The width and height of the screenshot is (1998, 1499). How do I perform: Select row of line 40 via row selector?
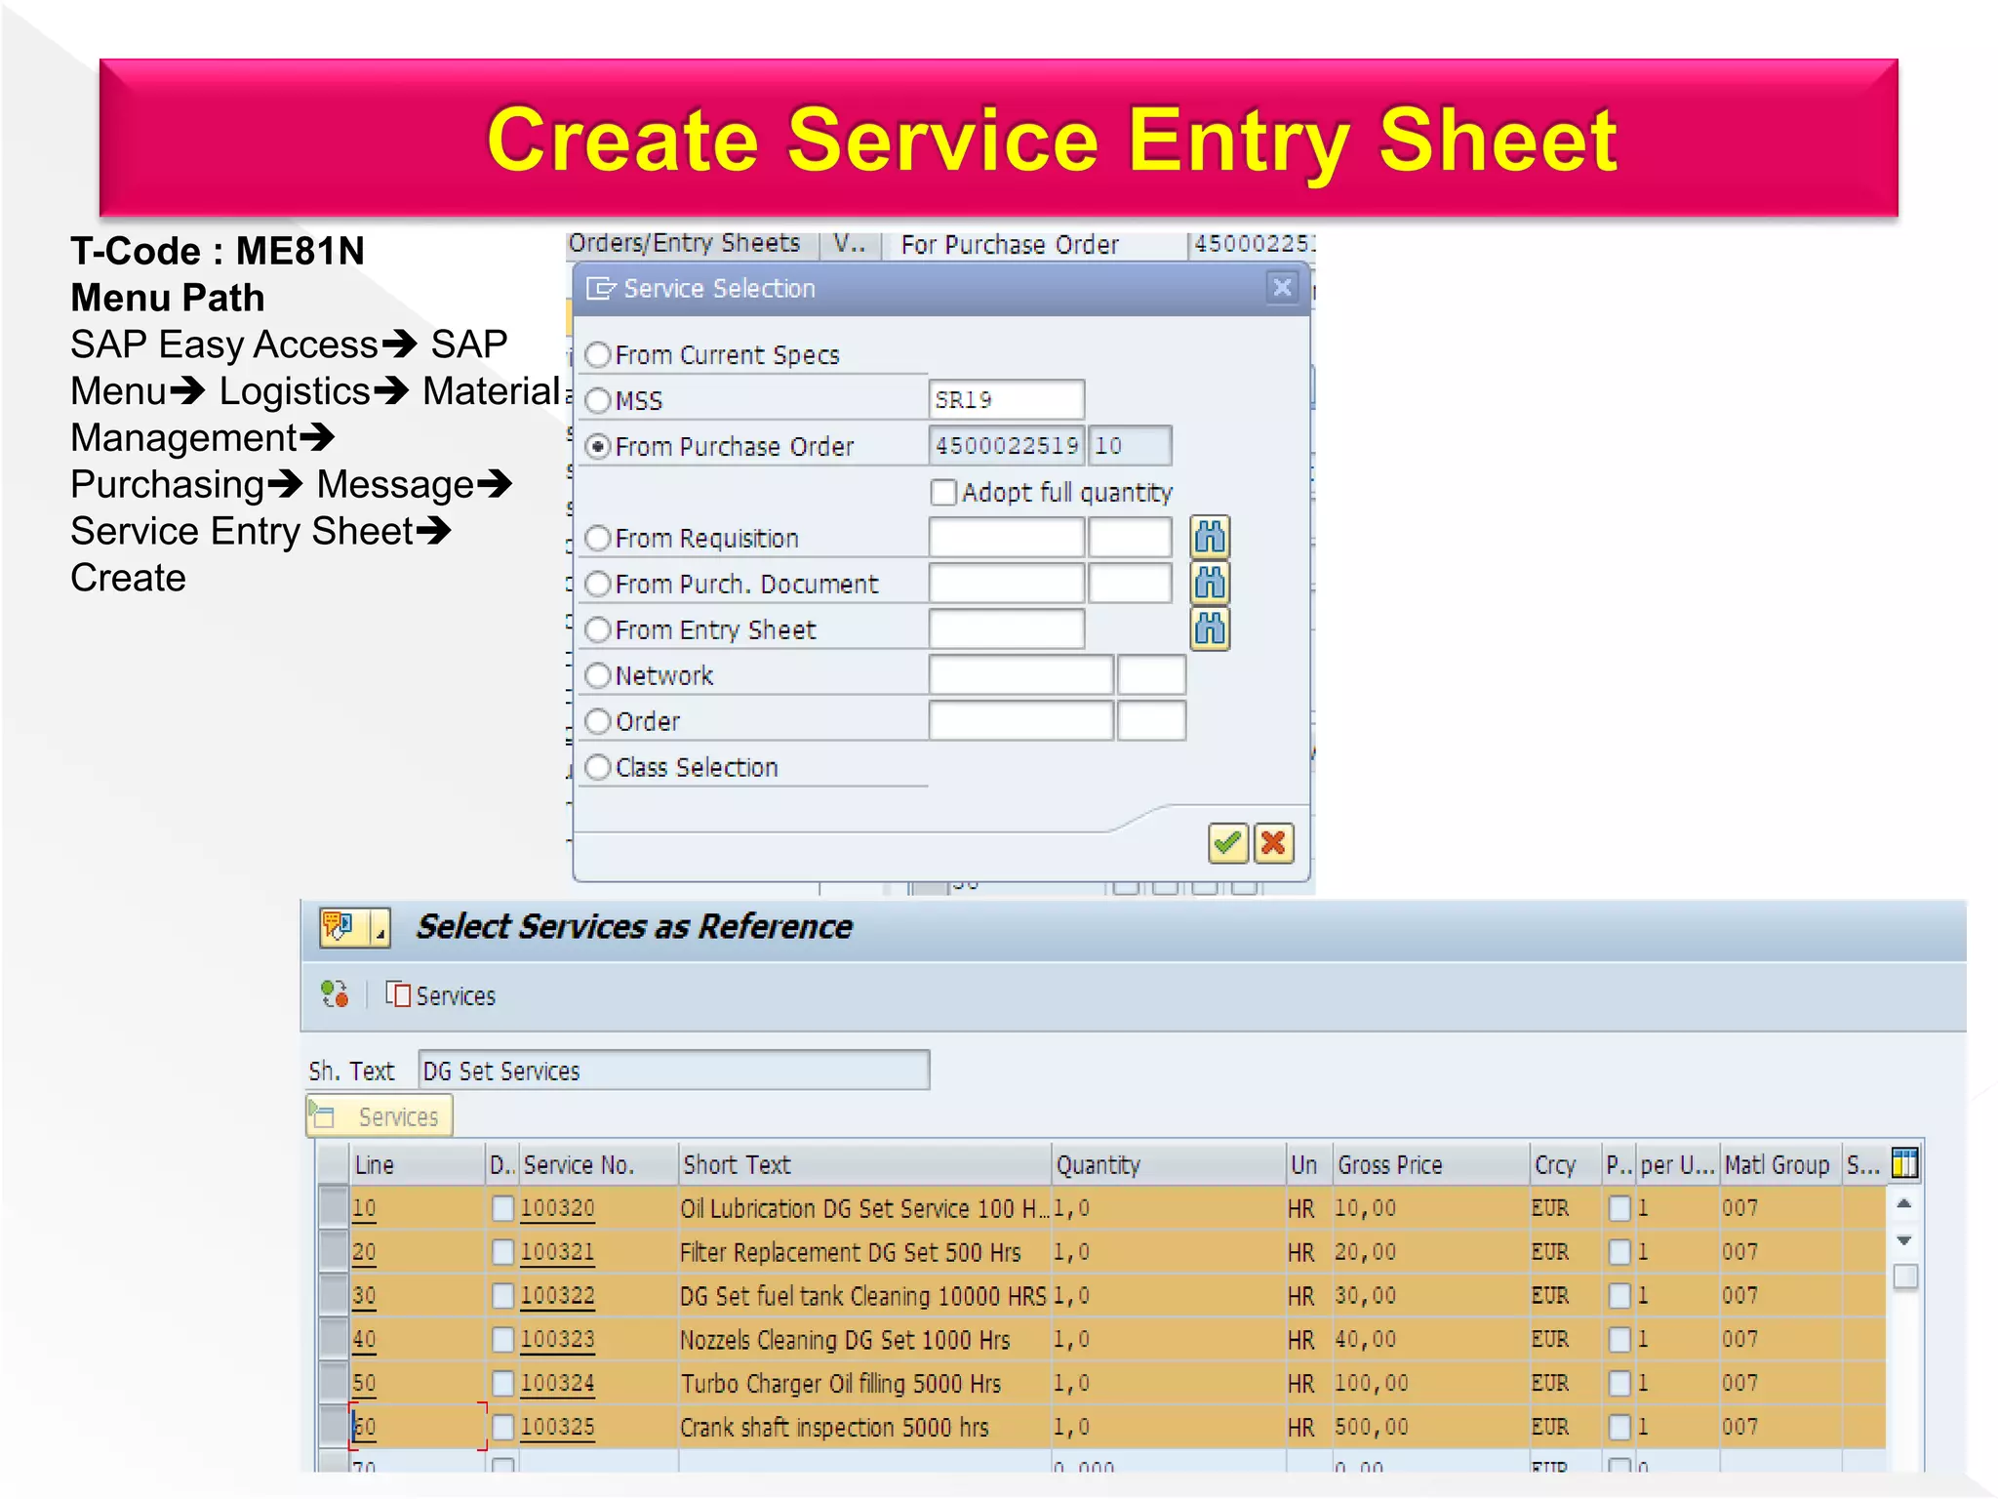(334, 1339)
